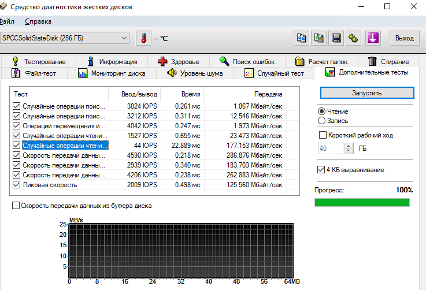
Task: Enable the Короткий рабочий ход checkbox
Action: [x=323, y=135]
